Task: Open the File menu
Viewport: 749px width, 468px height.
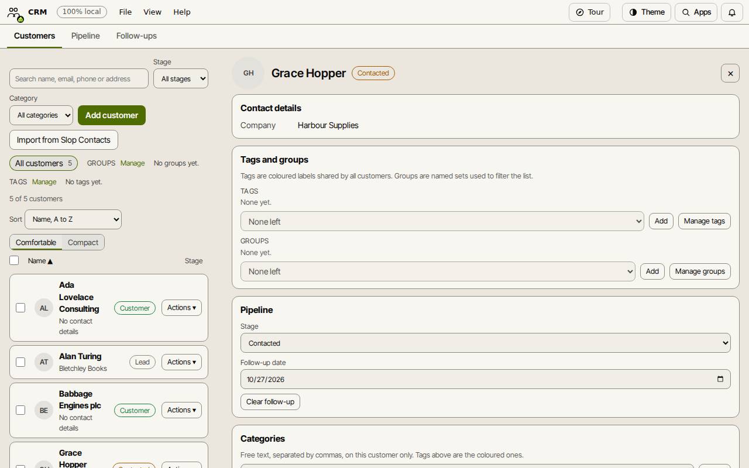Action: coord(125,12)
